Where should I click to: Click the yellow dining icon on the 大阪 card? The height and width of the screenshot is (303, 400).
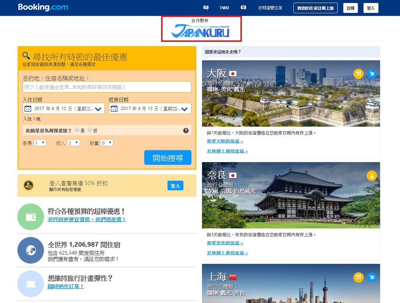[359, 74]
